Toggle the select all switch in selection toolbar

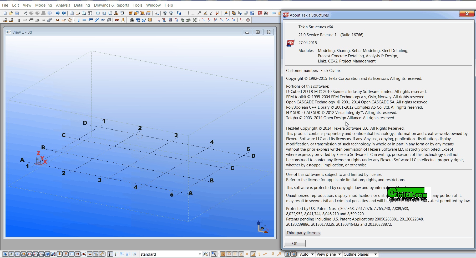tap(5, 254)
